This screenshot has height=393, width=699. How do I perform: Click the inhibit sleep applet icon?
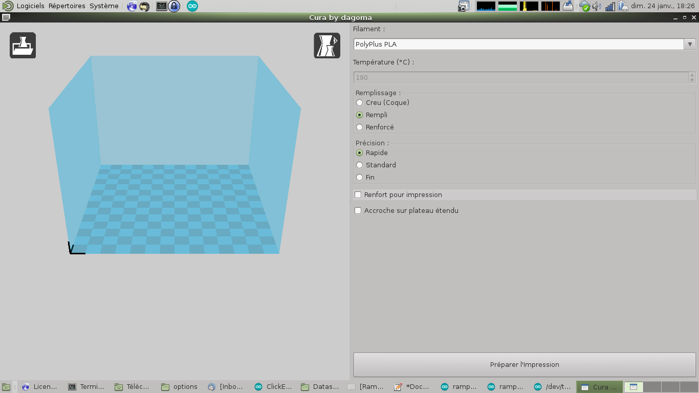[567, 6]
